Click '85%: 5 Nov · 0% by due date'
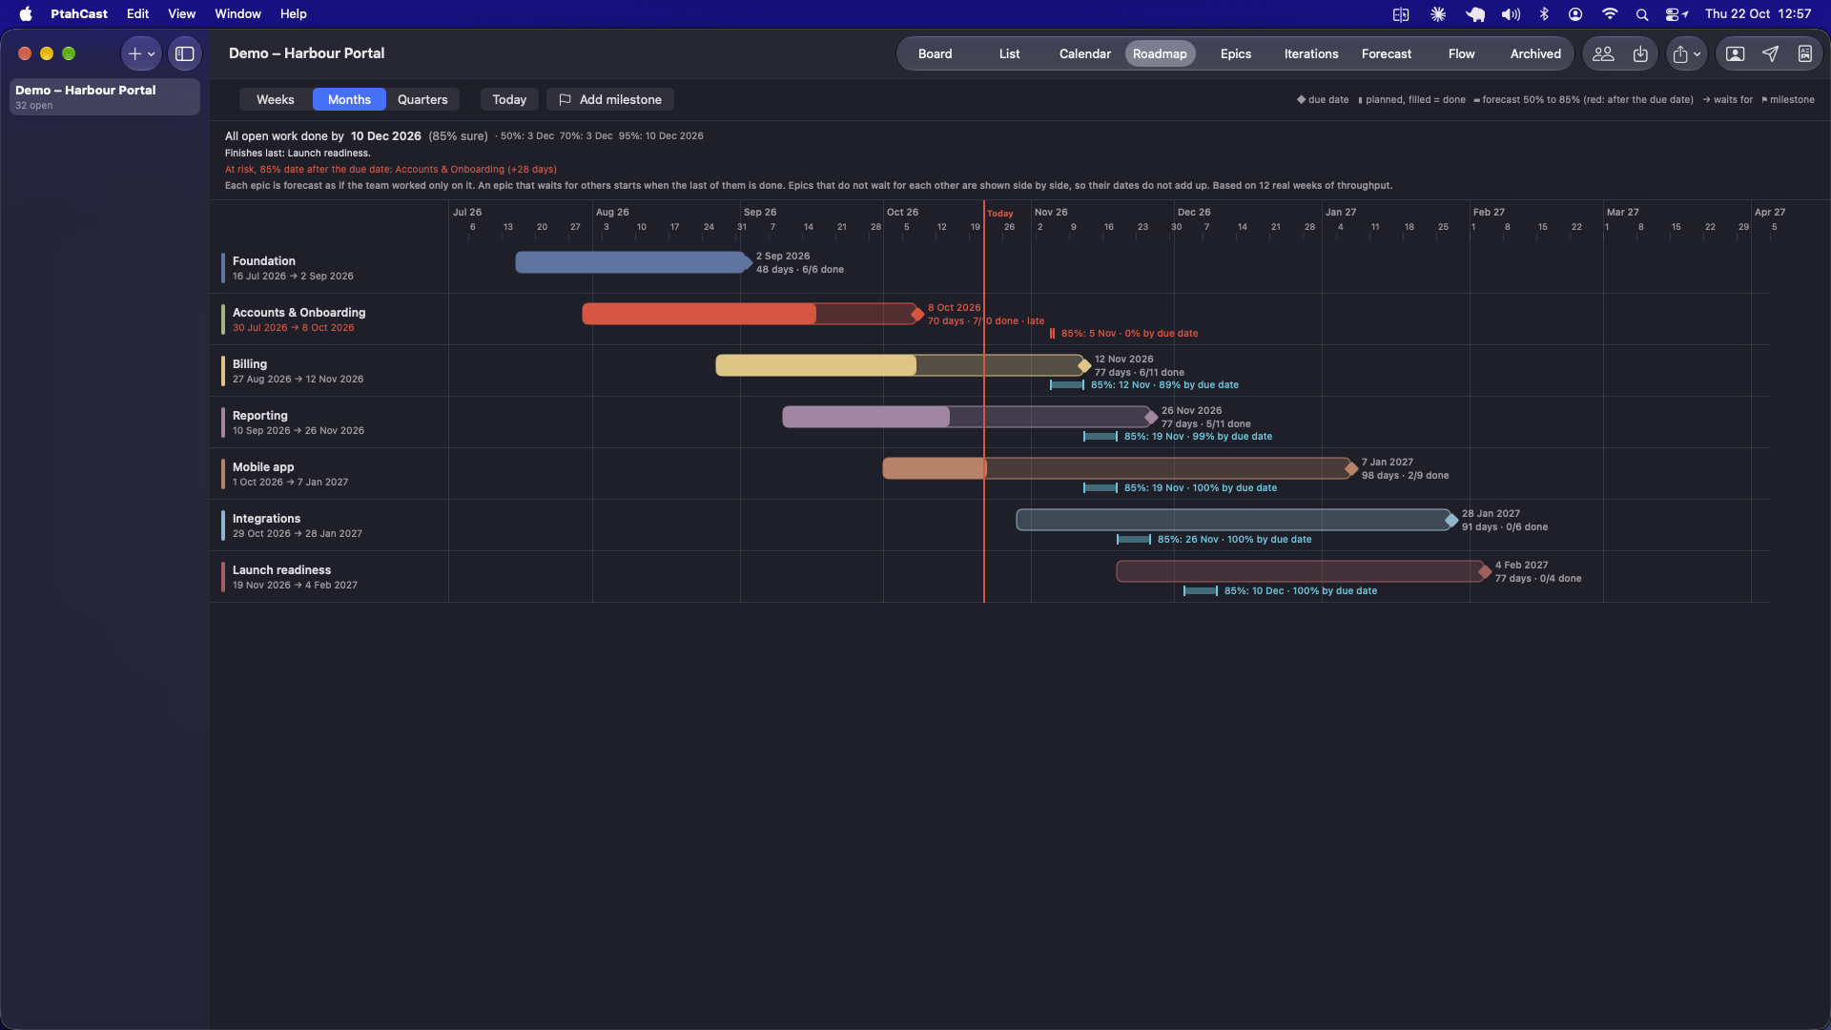Image resolution: width=1831 pixels, height=1030 pixels. tap(1129, 334)
